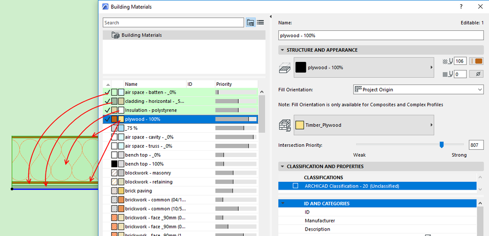The image size is (489, 236).
Task: Select the Manufacturer property row
Action: (x=377, y=220)
